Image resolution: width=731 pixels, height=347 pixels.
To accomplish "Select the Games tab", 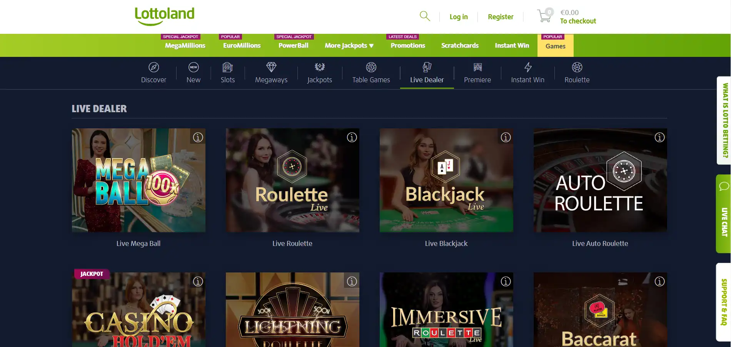I will click(556, 46).
